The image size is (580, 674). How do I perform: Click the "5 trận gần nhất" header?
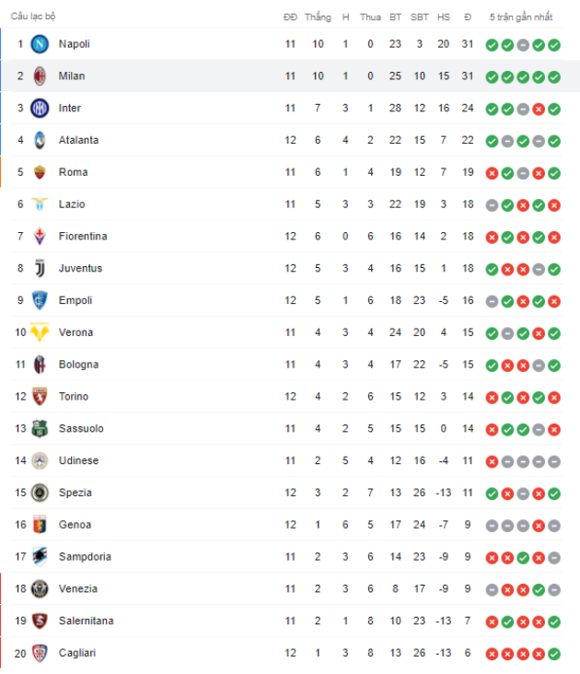click(521, 17)
